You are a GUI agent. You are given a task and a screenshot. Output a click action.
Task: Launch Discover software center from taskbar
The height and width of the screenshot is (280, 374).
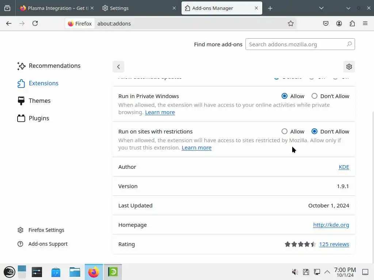tap(56, 272)
